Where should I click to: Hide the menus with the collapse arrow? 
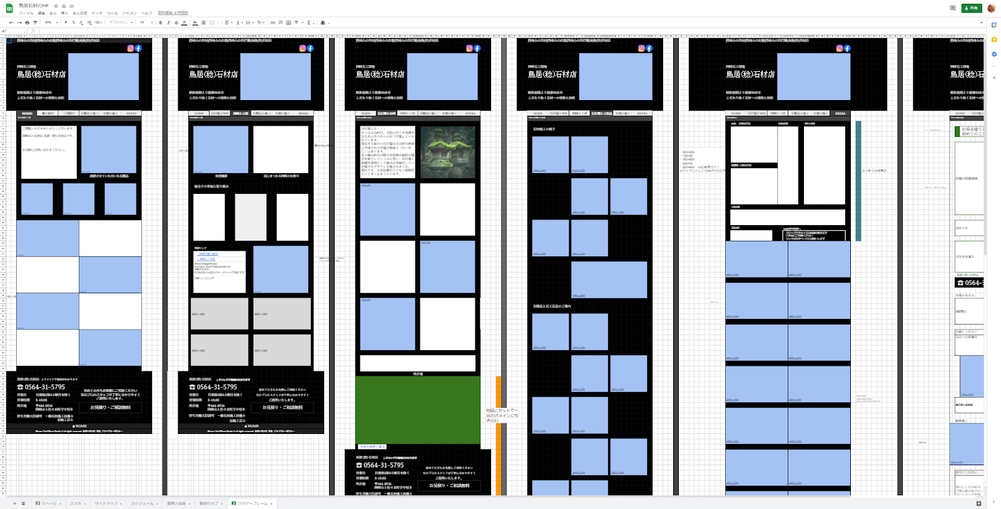click(x=981, y=23)
